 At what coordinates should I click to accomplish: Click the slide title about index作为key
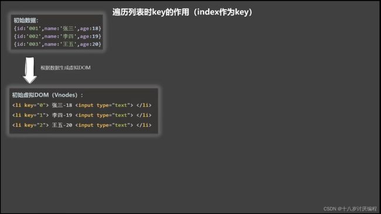pos(182,12)
